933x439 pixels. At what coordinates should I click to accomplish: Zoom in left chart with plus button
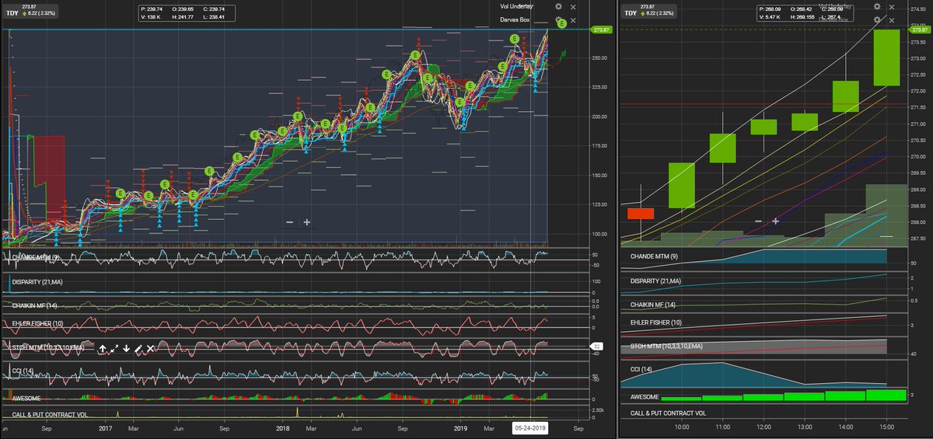click(307, 222)
